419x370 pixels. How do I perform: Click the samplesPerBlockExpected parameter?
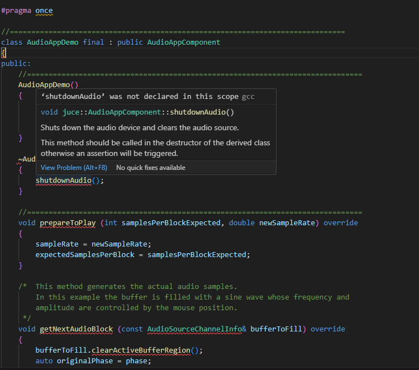tap(171, 223)
